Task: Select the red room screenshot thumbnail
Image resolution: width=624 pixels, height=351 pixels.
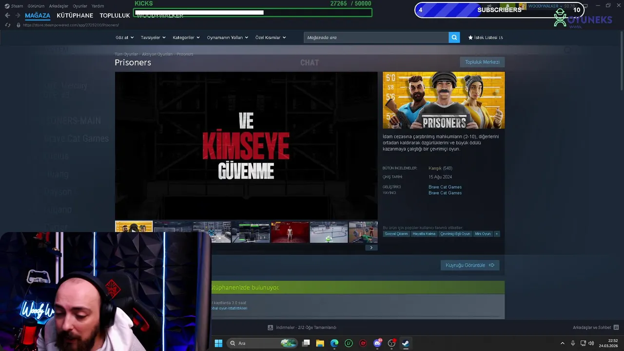Action: [x=290, y=233]
